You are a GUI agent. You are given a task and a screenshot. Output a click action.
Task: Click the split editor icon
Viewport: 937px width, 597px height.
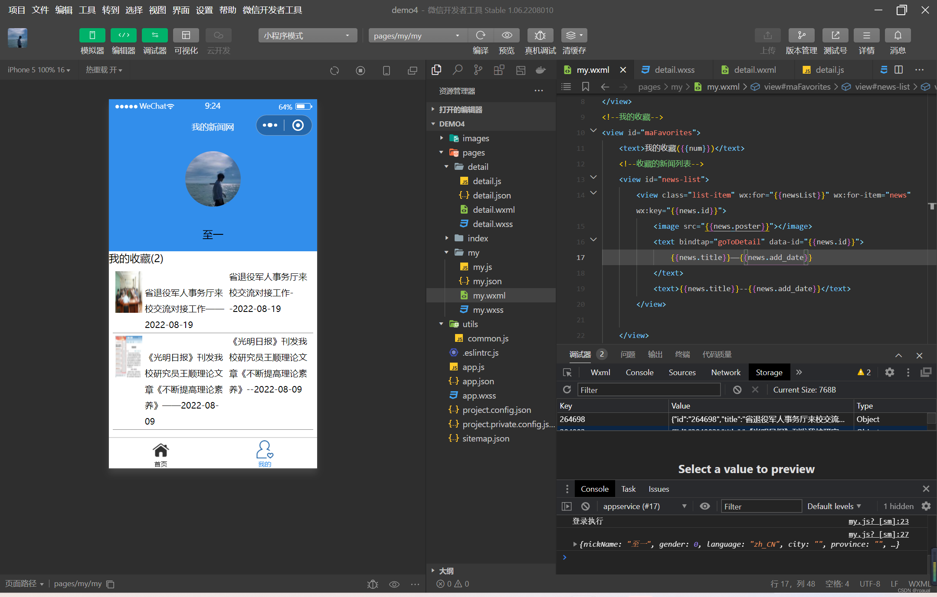(x=899, y=70)
